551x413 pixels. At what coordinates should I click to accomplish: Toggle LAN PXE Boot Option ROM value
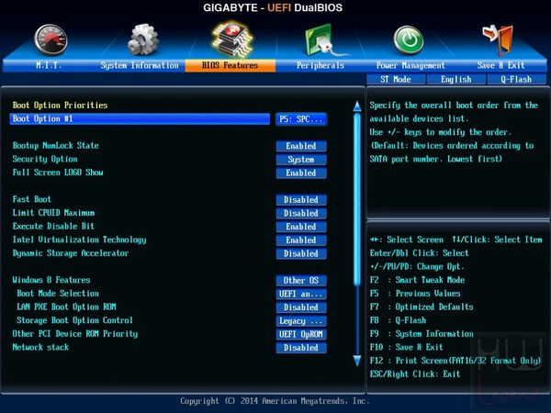coord(301,307)
